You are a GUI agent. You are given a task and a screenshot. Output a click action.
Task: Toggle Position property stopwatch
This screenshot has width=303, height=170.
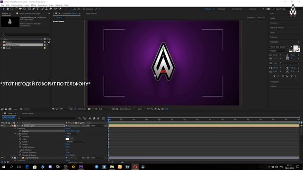(x=20, y=131)
